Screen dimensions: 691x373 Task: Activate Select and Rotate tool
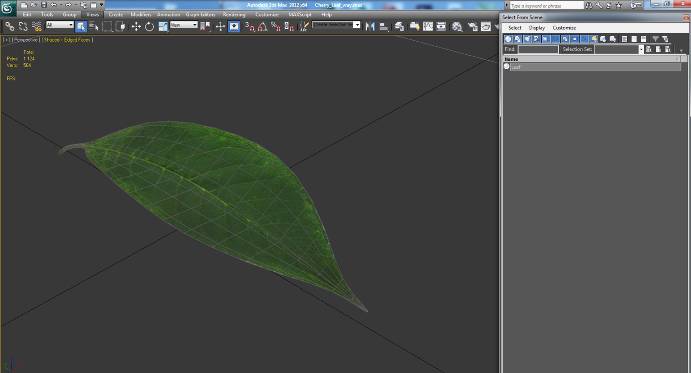(x=149, y=27)
